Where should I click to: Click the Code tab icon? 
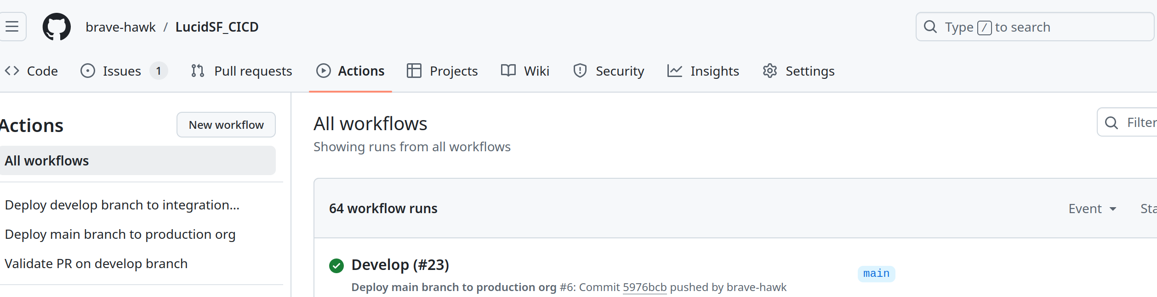[x=12, y=71]
